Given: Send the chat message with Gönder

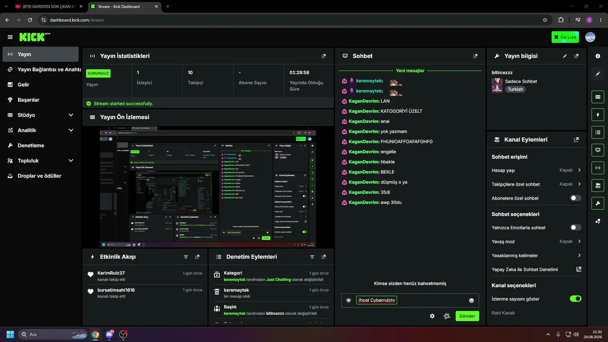Looking at the screenshot, I should (467, 316).
